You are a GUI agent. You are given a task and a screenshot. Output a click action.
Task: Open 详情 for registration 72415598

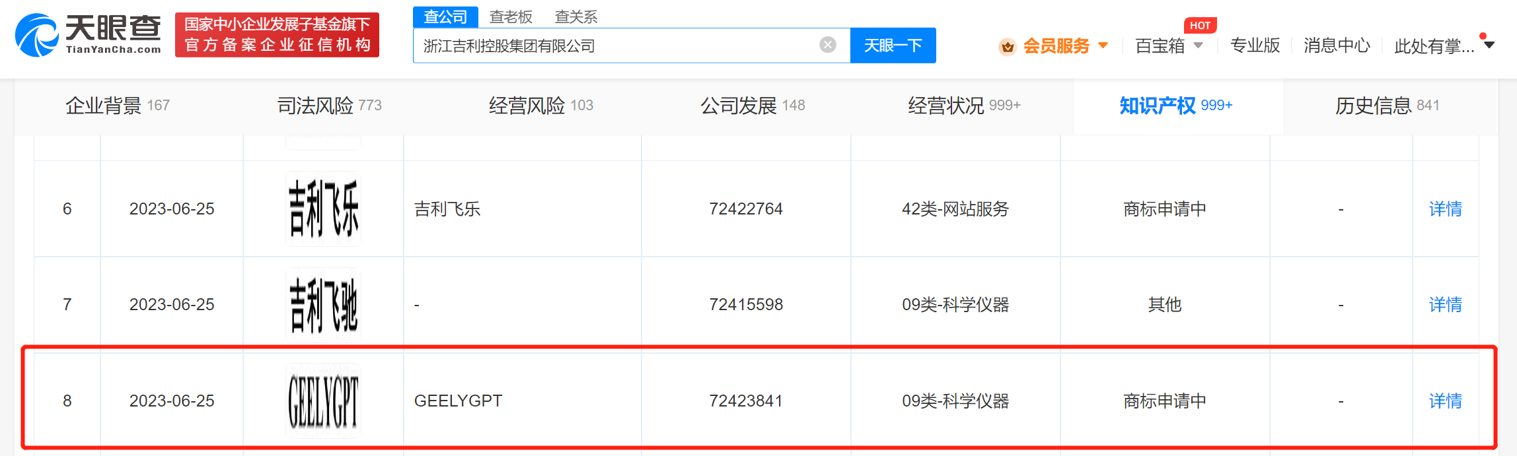(1445, 305)
